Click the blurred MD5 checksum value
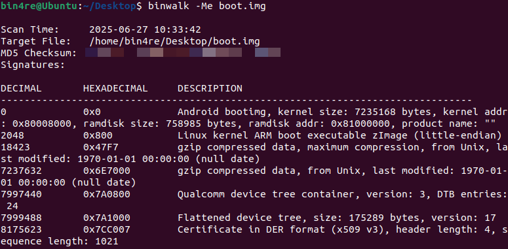Screen dimensions: 508x249 tap(183, 53)
